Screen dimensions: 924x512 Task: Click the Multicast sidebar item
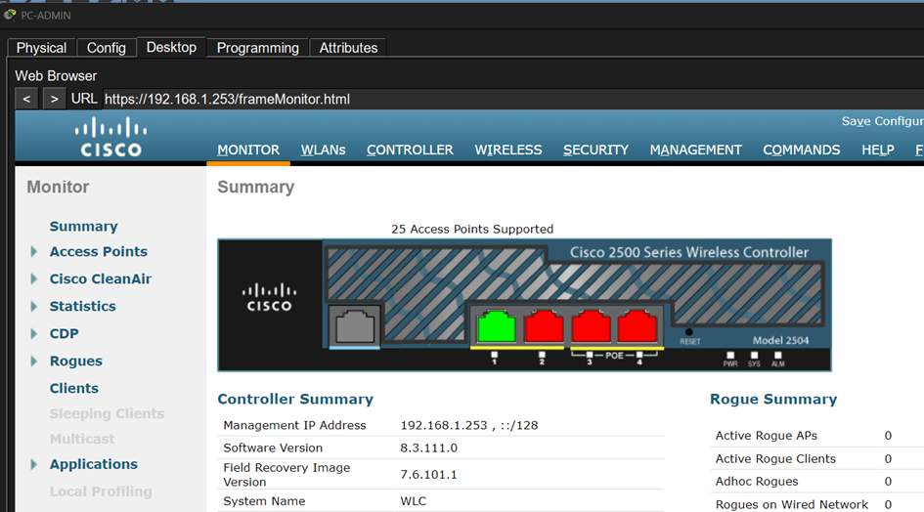(x=82, y=439)
